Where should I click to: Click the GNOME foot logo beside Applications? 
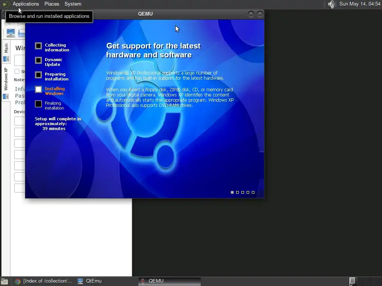click(x=6, y=4)
